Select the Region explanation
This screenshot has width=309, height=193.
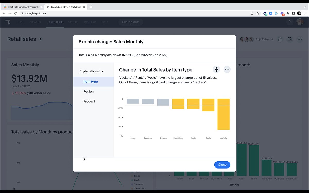pyautogui.click(x=88, y=91)
